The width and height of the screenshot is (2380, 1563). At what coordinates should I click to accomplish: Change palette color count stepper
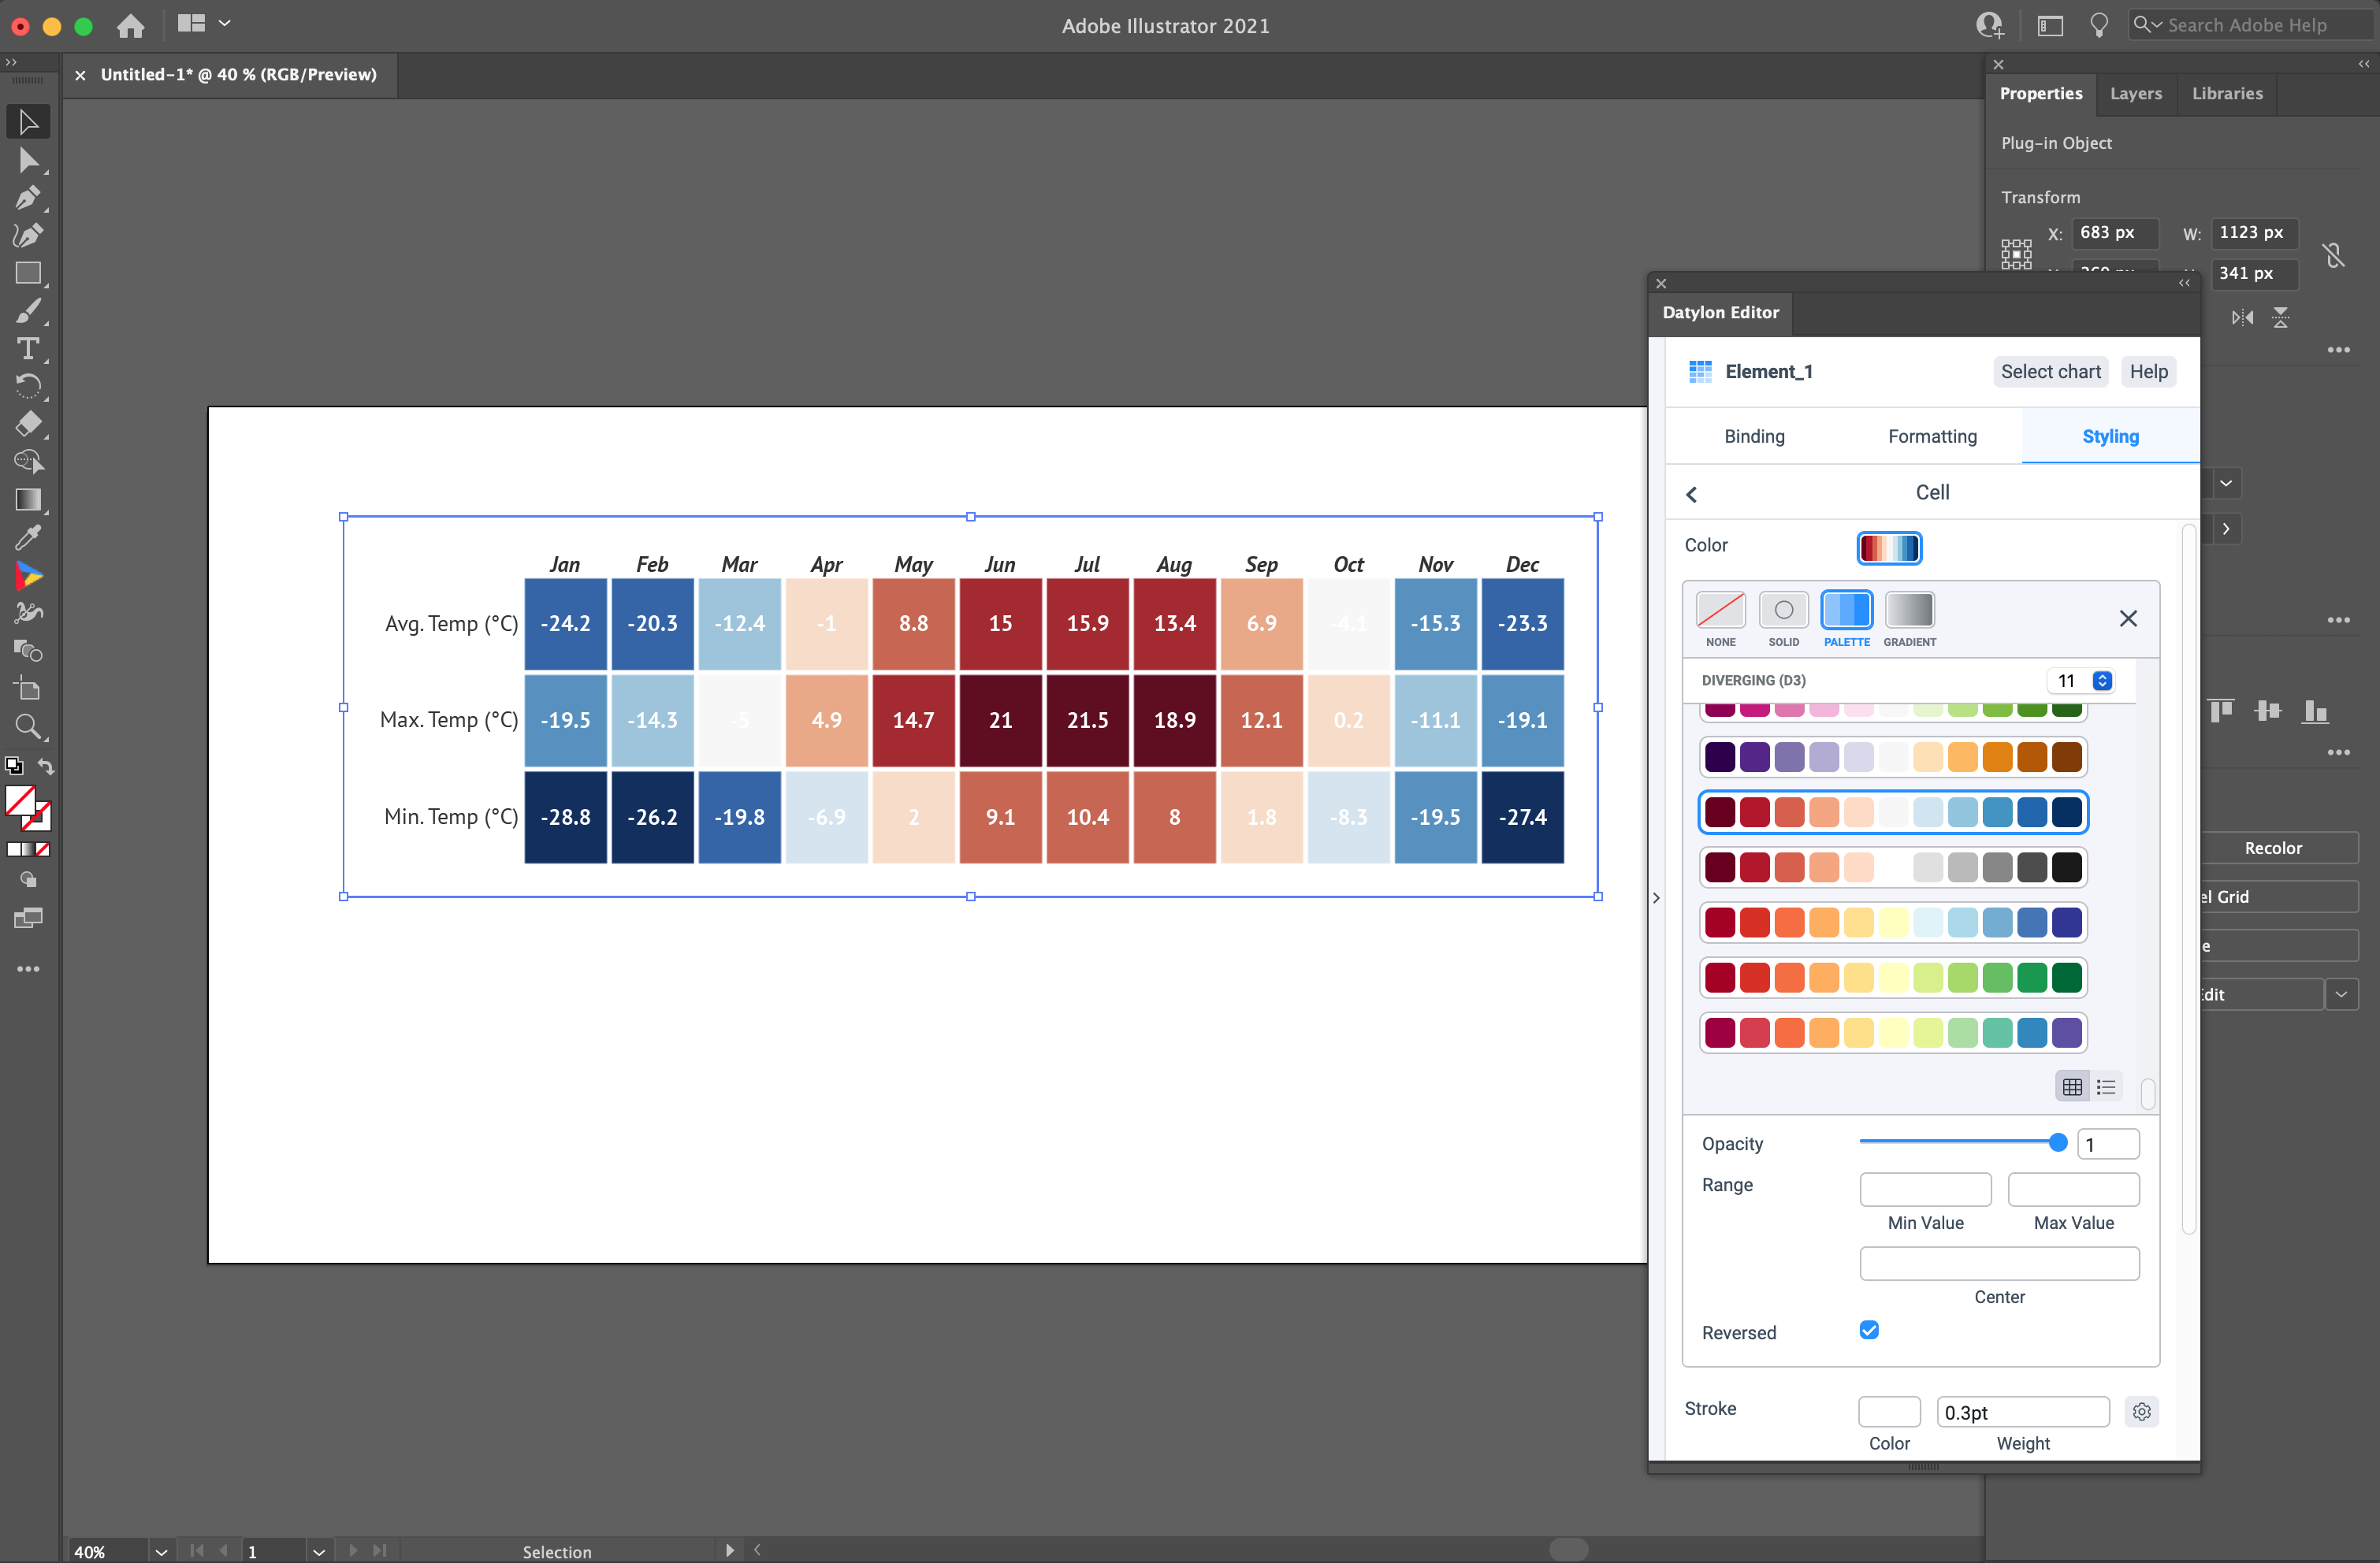point(2102,681)
